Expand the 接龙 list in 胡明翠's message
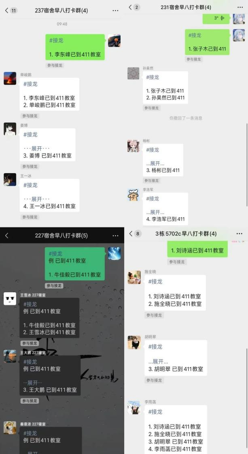This screenshot has height=454, width=248. [158, 361]
